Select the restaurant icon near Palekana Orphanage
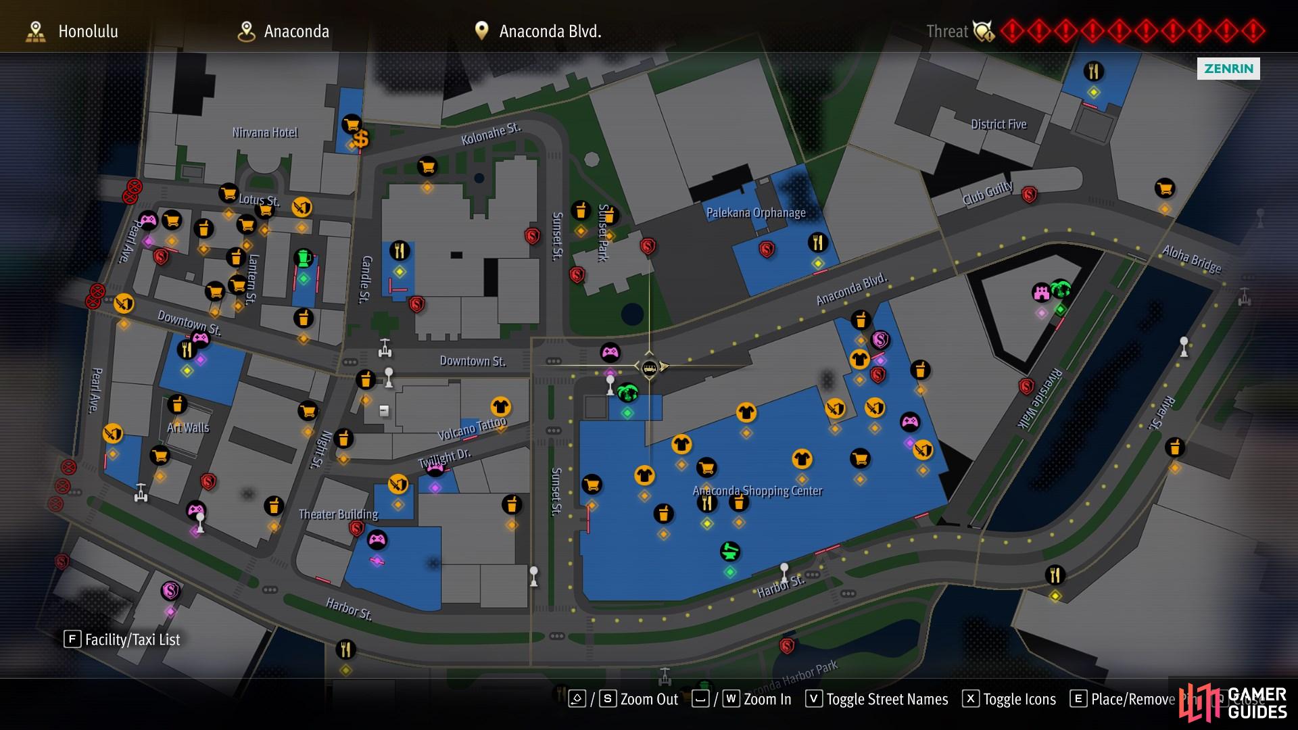Image resolution: width=1298 pixels, height=730 pixels. pyautogui.click(x=818, y=242)
